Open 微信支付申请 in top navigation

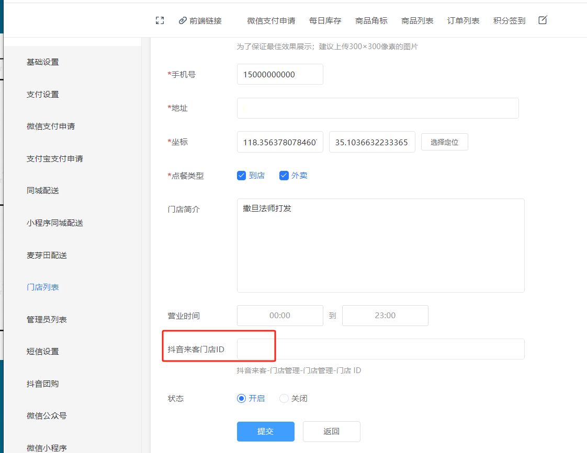click(x=271, y=21)
